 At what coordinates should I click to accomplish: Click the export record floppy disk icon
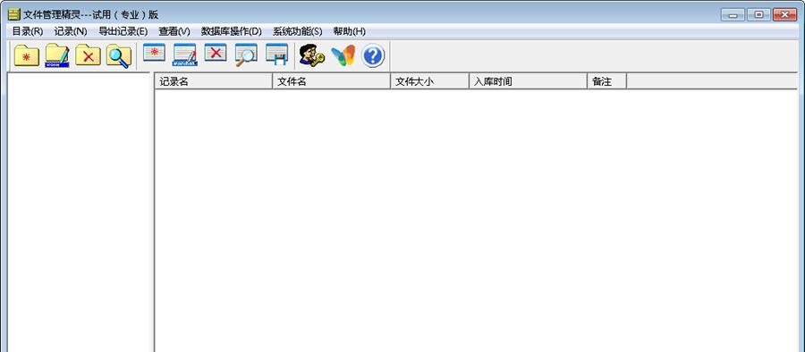(276, 54)
